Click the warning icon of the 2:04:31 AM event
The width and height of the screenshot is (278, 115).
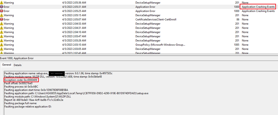pyautogui.click(x=2, y=28)
